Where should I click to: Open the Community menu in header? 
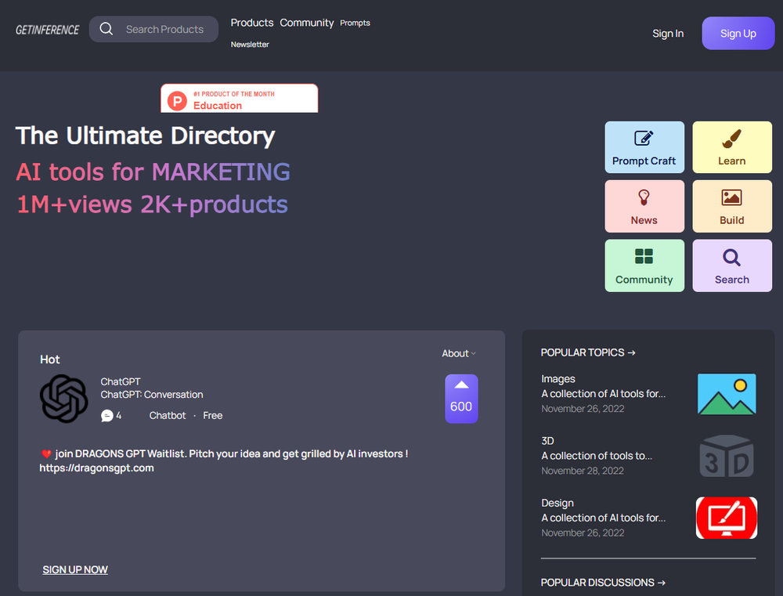pyautogui.click(x=307, y=23)
